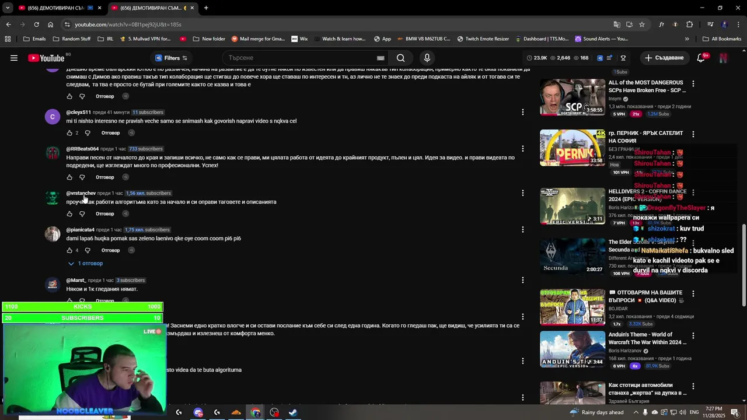Open the tab search dropdown arrow

tap(8, 8)
